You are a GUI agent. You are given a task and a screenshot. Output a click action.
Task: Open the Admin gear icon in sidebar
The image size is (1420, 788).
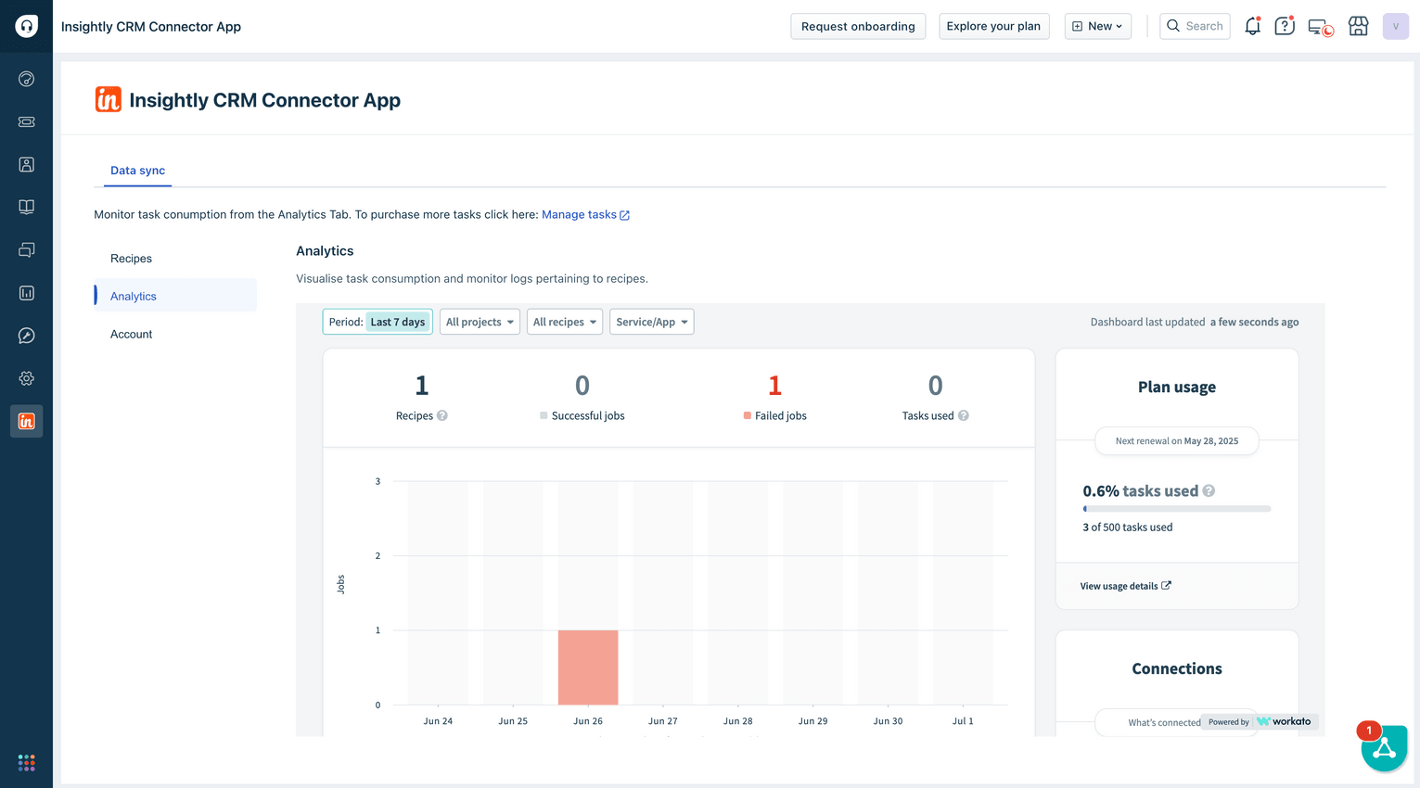click(26, 378)
